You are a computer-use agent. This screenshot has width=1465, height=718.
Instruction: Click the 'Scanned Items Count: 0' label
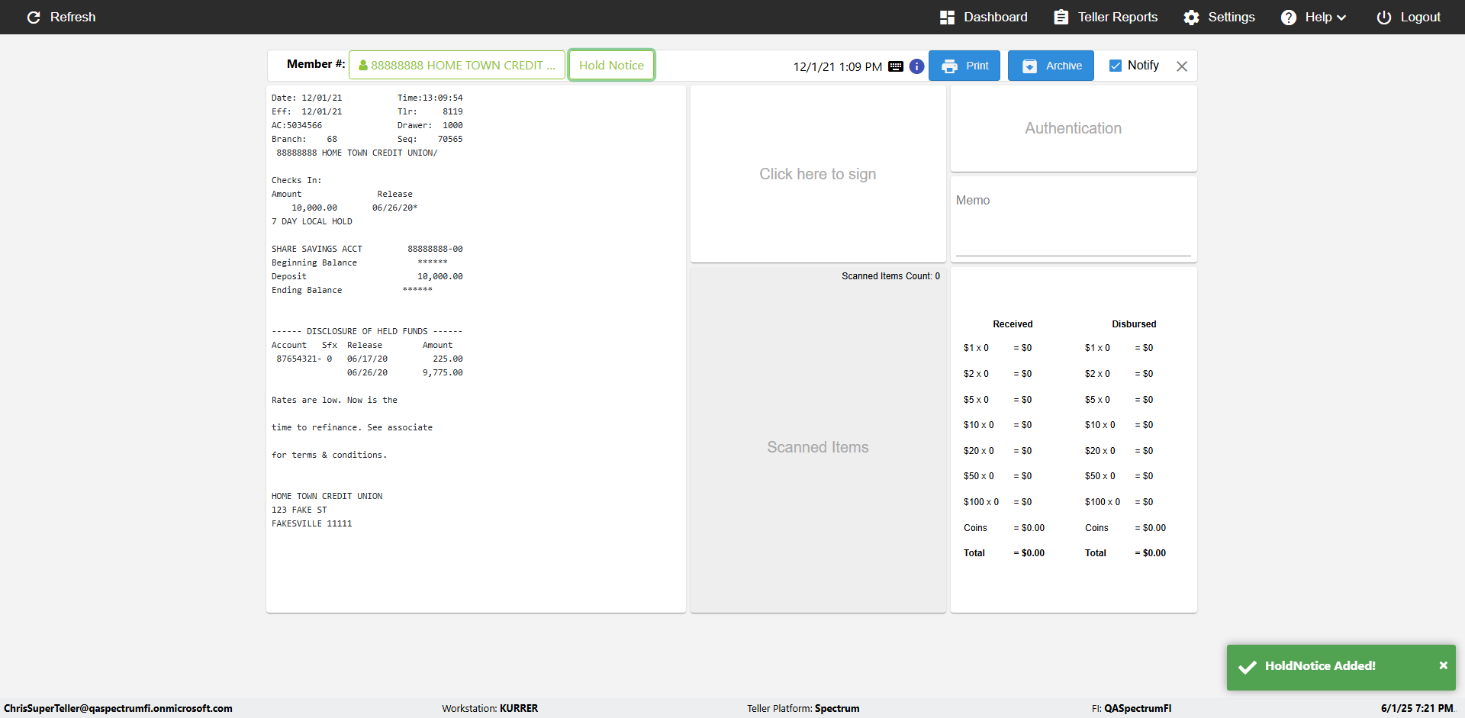click(891, 276)
